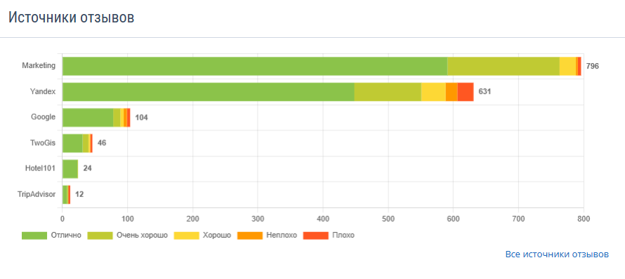
Task: Click Marketing's yellow Хорошо bar segment
Action: pos(567,66)
